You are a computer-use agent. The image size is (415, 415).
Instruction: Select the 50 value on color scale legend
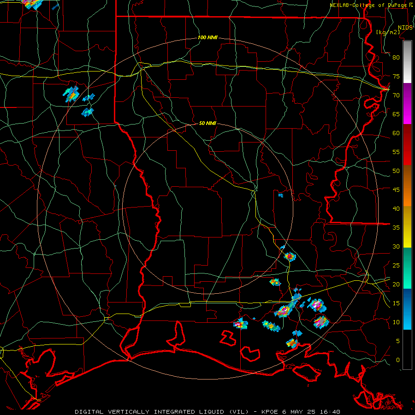396,171
